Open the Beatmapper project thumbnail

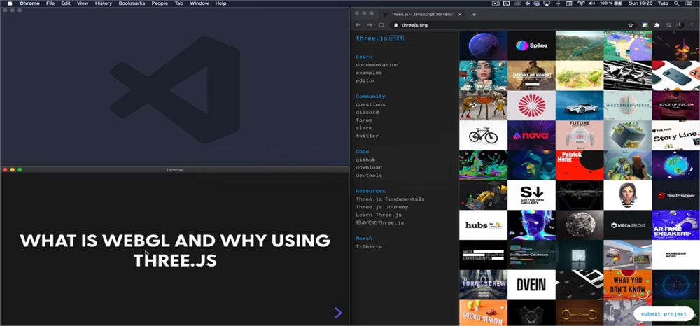(x=676, y=195)
